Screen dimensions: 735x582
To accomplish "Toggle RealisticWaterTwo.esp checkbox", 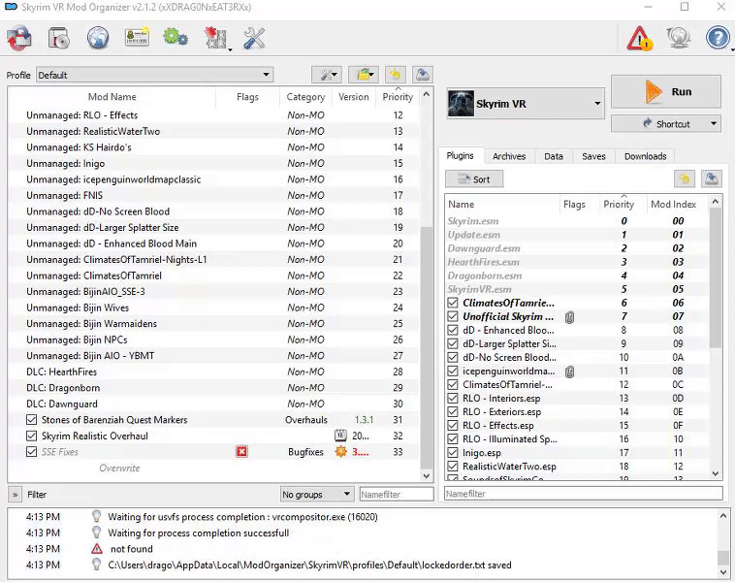I will coord(452,467).
